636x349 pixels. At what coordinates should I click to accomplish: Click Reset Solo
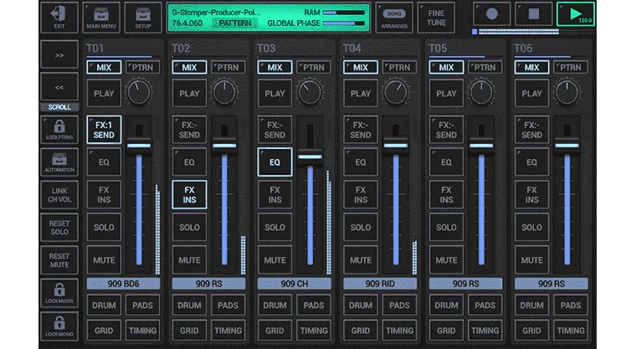(59, 228)
